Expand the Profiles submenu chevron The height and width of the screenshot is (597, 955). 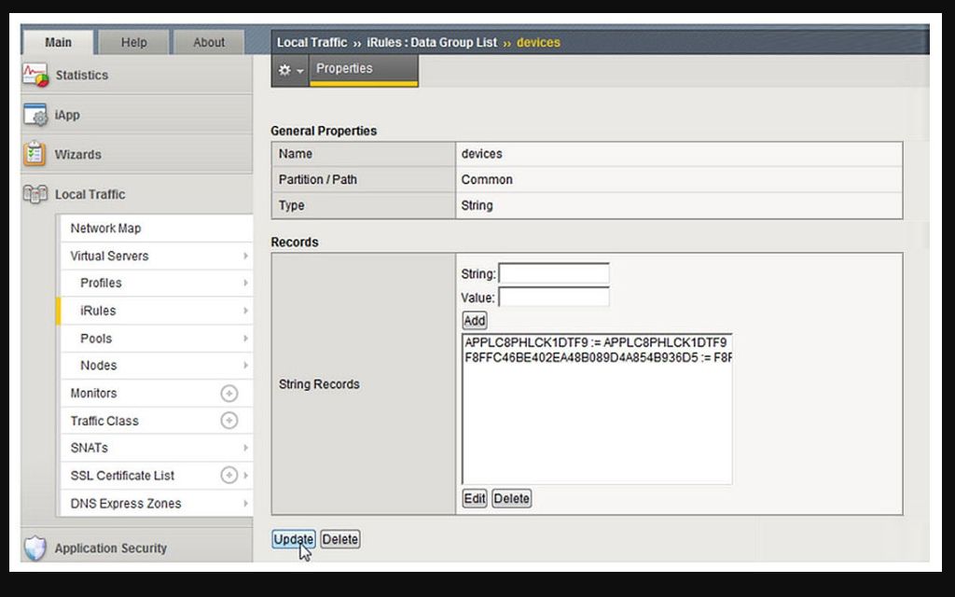click(x=245, y=283)
